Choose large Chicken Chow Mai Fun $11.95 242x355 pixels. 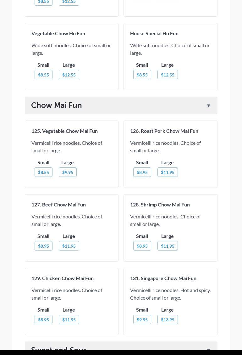pos(69,320)
